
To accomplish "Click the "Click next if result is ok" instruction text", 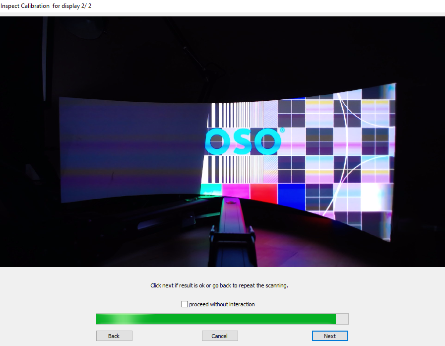I will [x=219, y=286].
